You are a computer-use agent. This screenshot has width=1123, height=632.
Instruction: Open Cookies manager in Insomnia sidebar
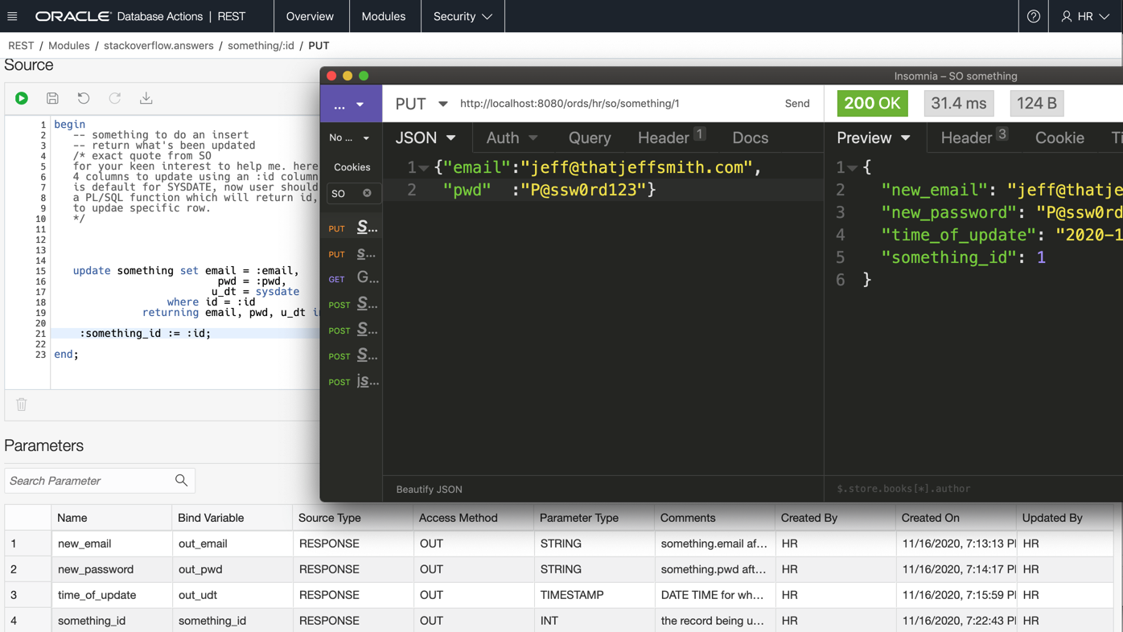tap(352, 167)
